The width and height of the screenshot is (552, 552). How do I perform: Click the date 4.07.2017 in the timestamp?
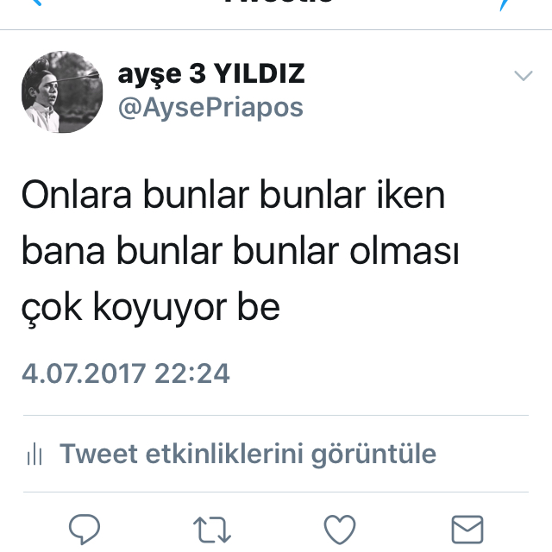pos(84,373)
